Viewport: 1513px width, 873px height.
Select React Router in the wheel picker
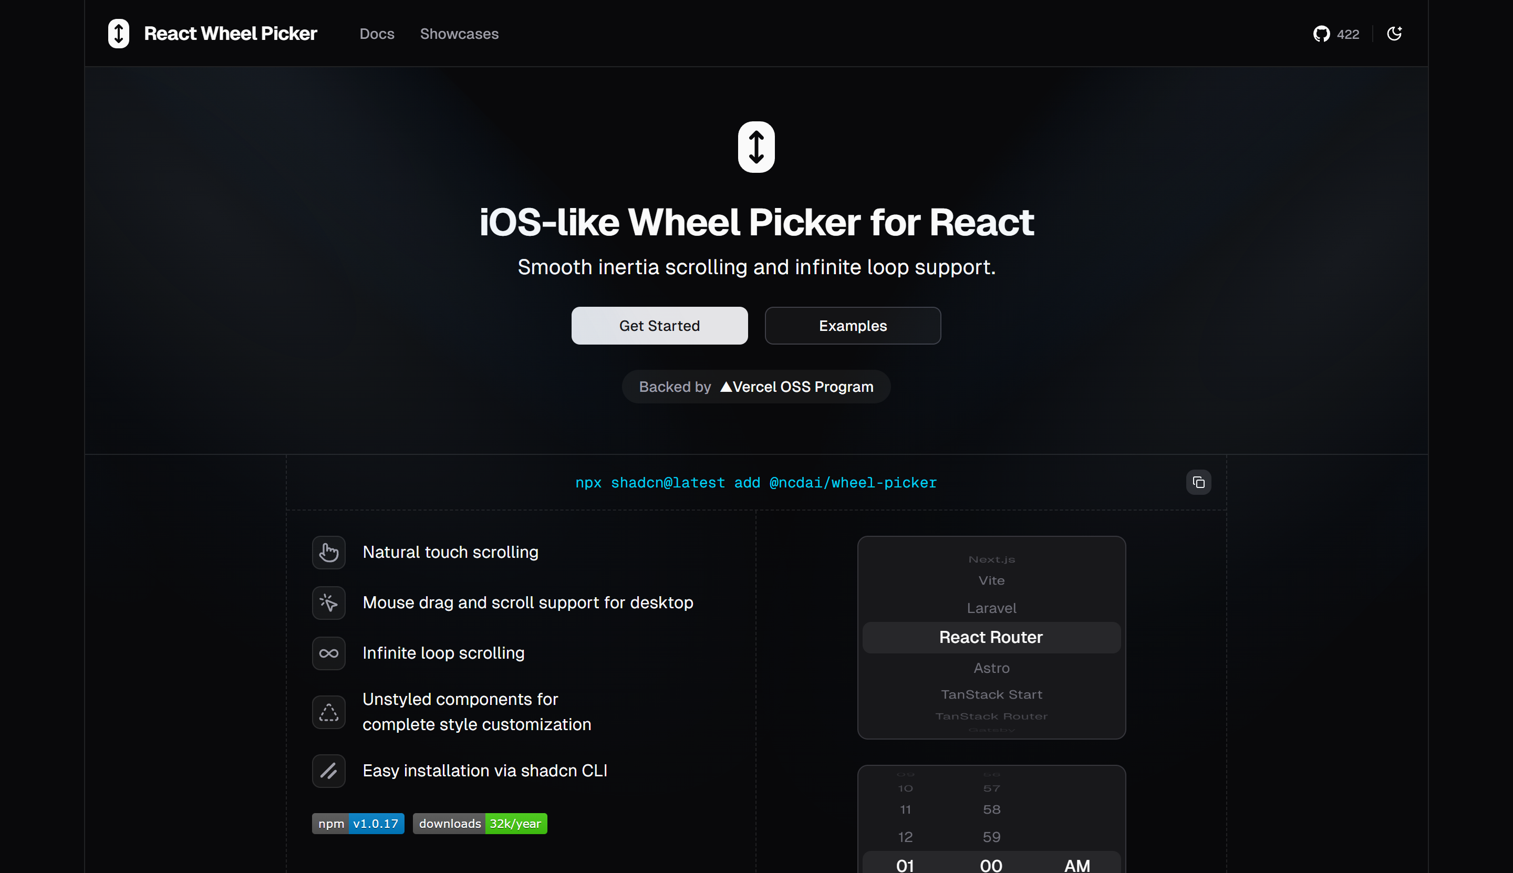click(x=991, y=637)
